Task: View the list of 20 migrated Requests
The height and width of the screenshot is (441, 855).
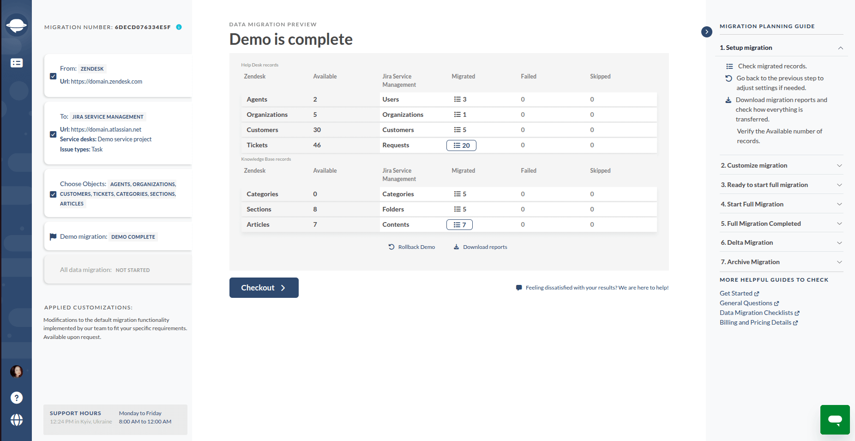Action: click(x=461, y=145)
